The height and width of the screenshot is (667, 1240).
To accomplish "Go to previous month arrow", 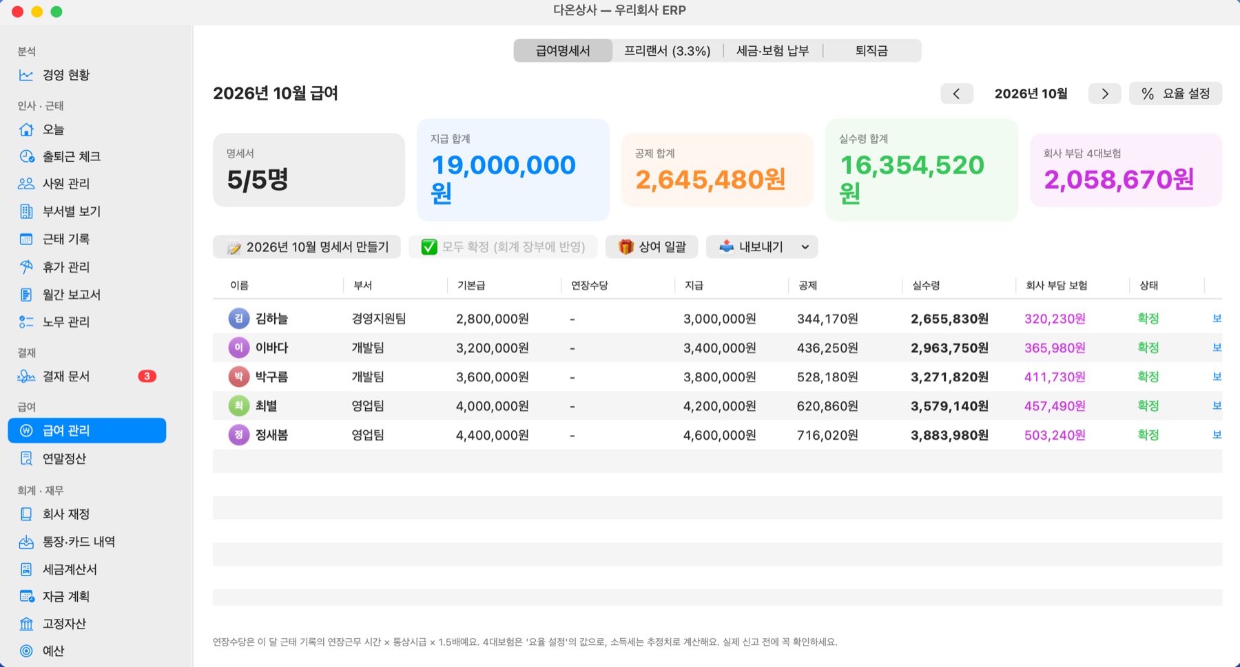I will (x=957, y=94).
